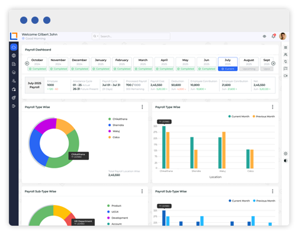
Task: Toggle the eye visibility icon in the header
Action: click(265, 36)
